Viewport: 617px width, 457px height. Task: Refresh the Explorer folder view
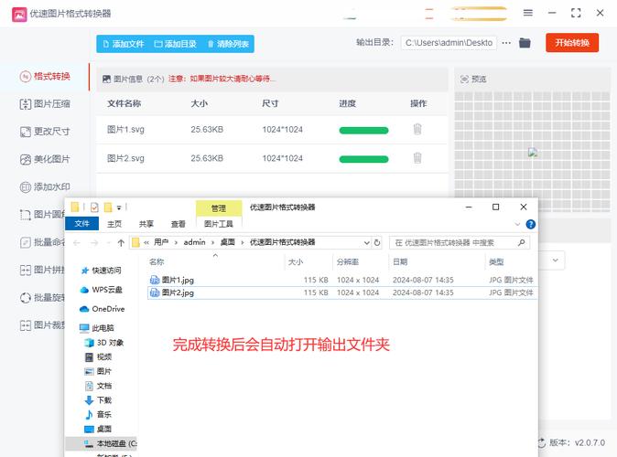pos(377,243)
